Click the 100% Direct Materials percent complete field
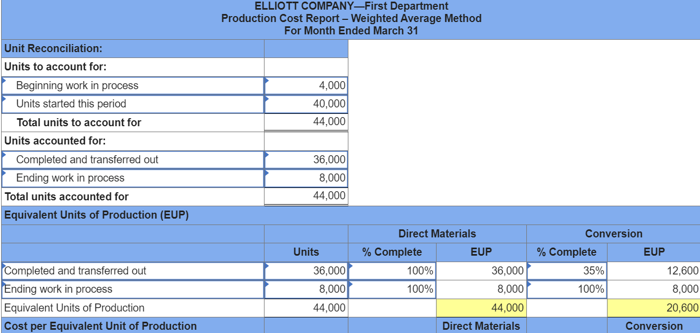 pos(392,270)
